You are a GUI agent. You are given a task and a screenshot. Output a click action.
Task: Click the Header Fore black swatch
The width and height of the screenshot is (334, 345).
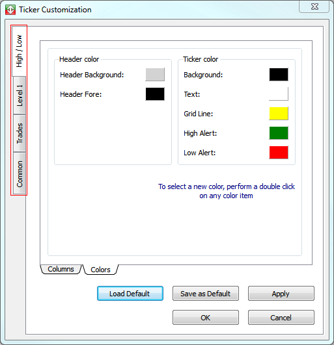pyautogui.click(x=155, y=94)
